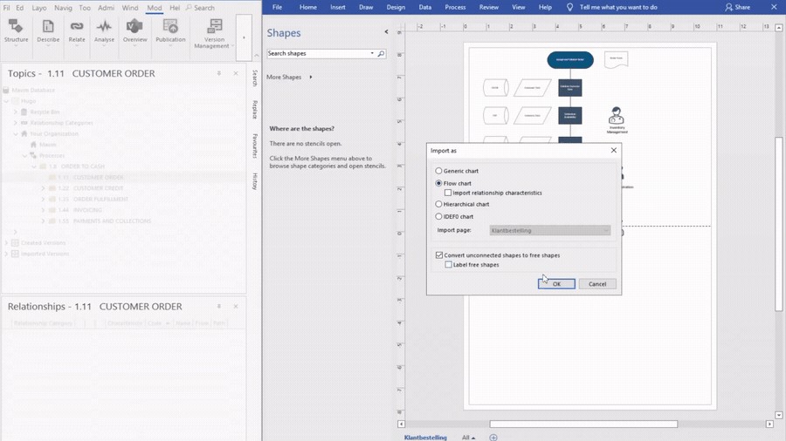This screenshot has width=786, height=441.
Task: Collapse the Your Organization tree node
Action: click(x=15, y=134)
